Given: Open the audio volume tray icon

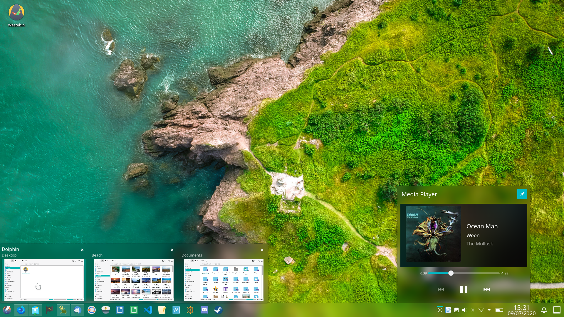Looking at the screenshot, I should pos(464,310).
